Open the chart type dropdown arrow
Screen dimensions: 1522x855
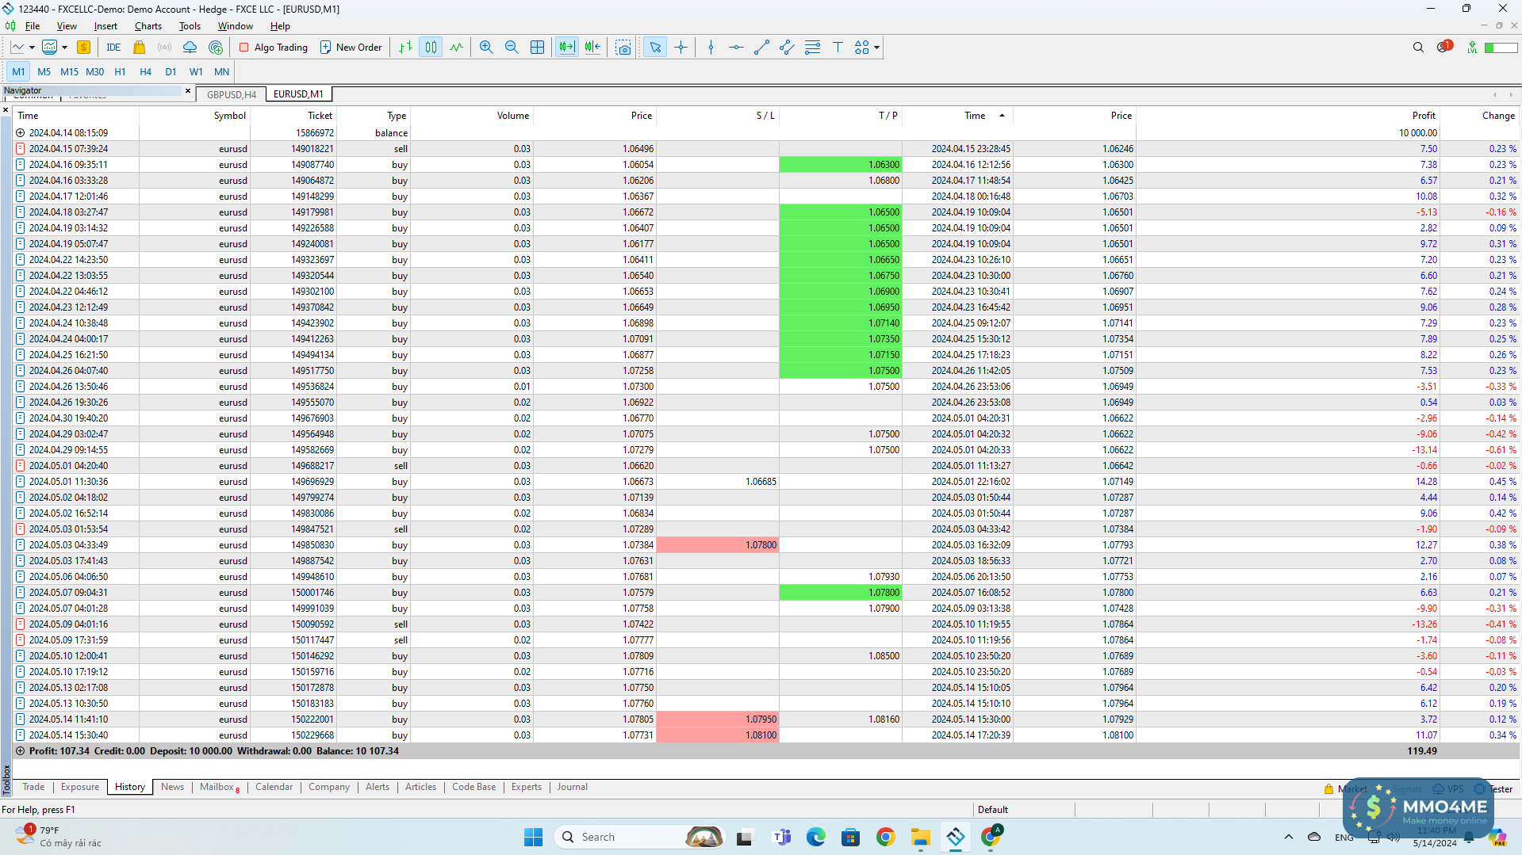click(32, 48)
